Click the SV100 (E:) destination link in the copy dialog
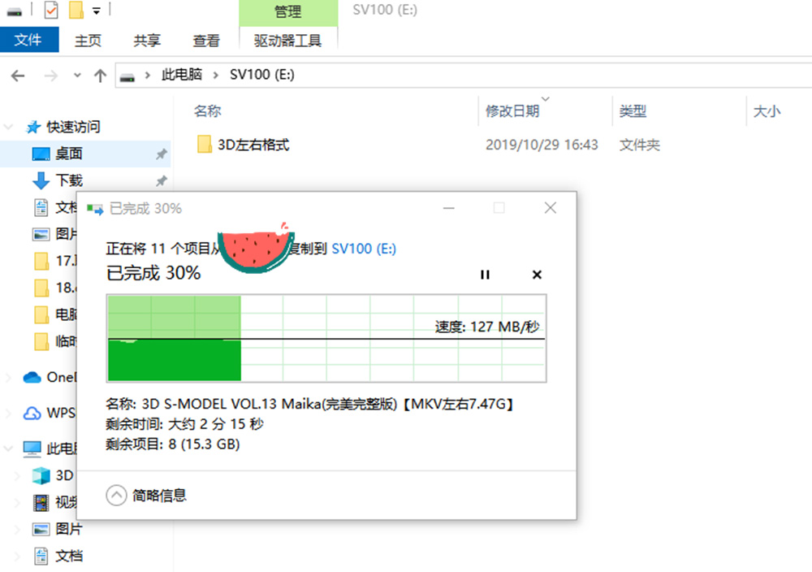812x572 pixels. pyautogui.click(x=364, y=249)
